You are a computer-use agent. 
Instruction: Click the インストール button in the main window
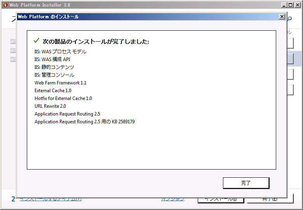point(221,200)
